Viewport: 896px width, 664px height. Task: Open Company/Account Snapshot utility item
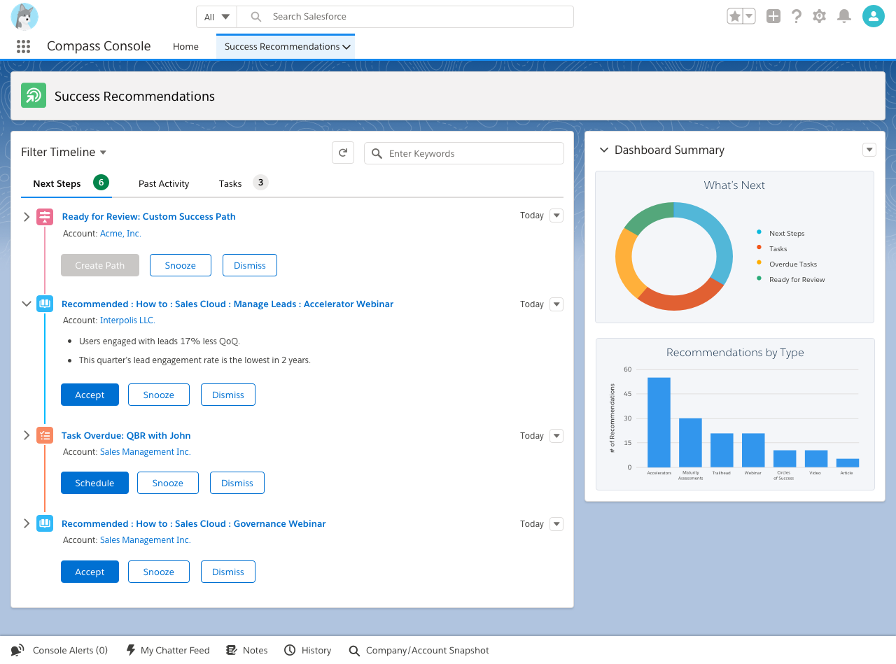point(419,650)
